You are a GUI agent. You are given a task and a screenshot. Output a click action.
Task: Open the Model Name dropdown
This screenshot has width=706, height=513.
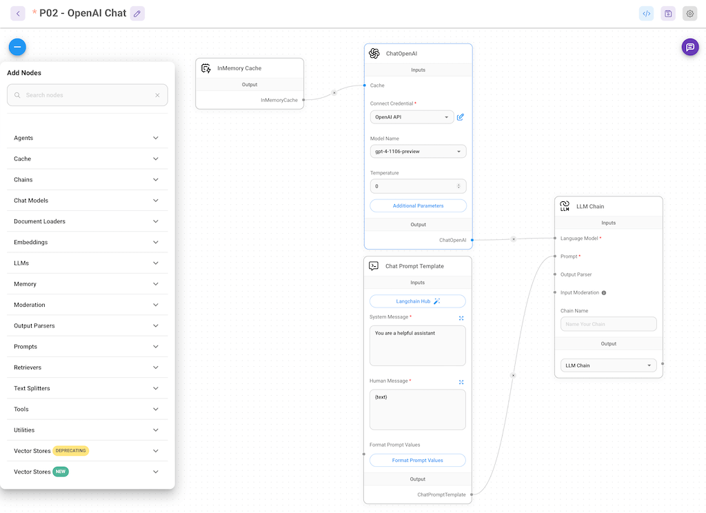[x=418, y=152]
